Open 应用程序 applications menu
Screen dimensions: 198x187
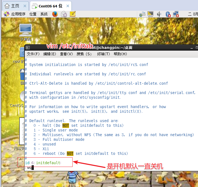pos(18,14)
